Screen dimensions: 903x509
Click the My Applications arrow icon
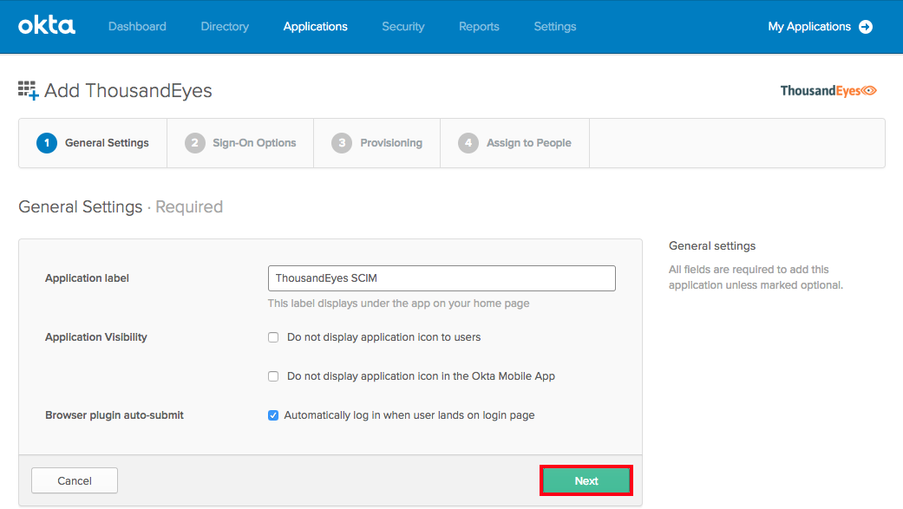866,27
